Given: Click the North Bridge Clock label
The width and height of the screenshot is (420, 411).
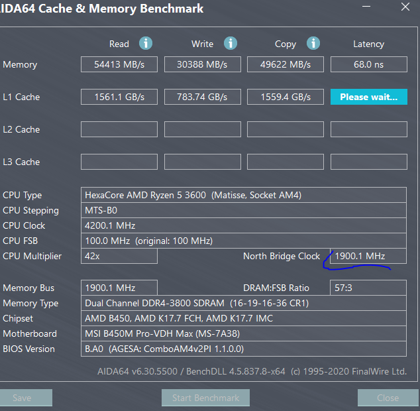Looking at the screenshot, I should [282, 257].
